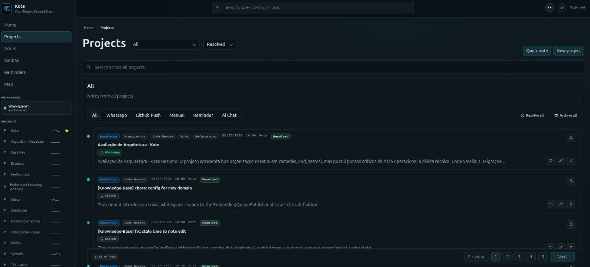
Task: Delete the Avaliação de Arquitetura note
Action: (571, 161)
